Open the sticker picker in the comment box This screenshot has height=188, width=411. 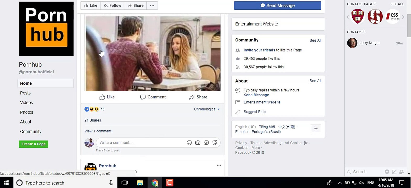point(215,143)
